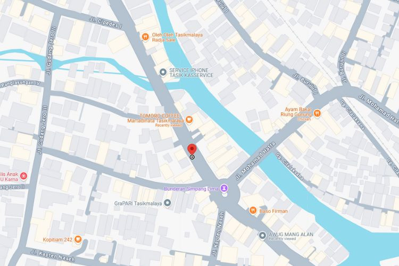The width and height of the screenshot is (399, 266).
Task: Select the Bunderan Simpang Lima landmark icon
Action: (x=224, y=188)
